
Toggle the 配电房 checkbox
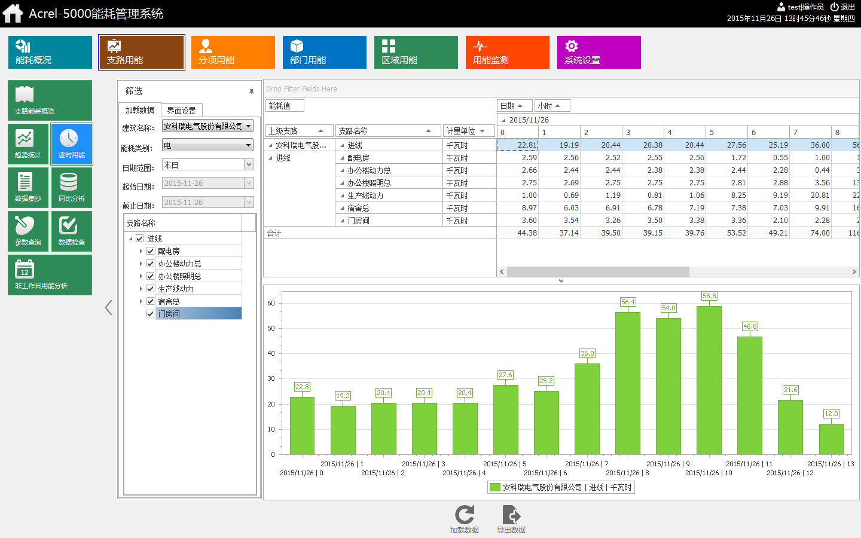[151, 251]
